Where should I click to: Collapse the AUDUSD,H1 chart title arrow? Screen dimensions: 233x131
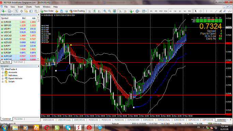42,15
